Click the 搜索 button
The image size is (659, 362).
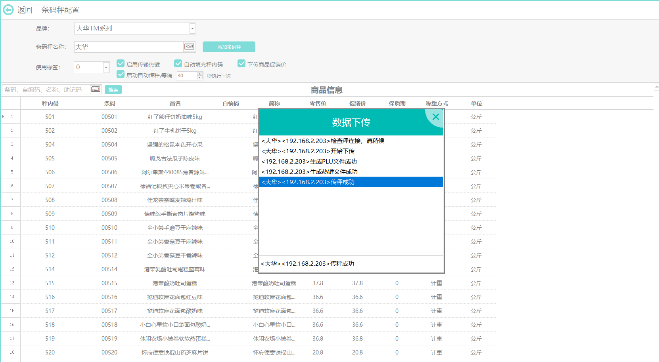pyautogui.click(x=113, y=90)
